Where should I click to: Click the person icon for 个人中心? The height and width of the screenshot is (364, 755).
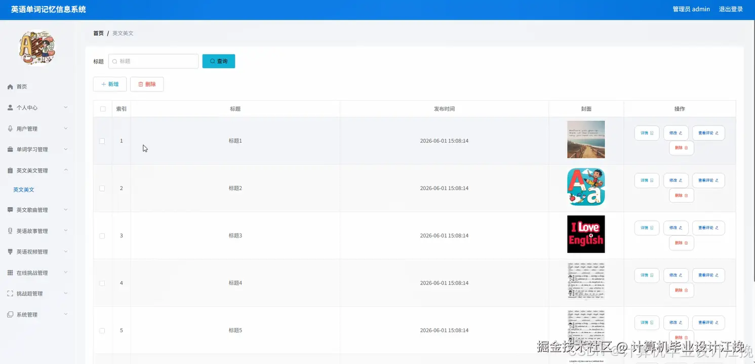click(10, 108)
